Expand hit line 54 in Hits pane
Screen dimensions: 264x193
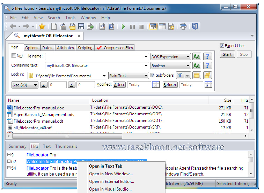click(x=9, y=168)
